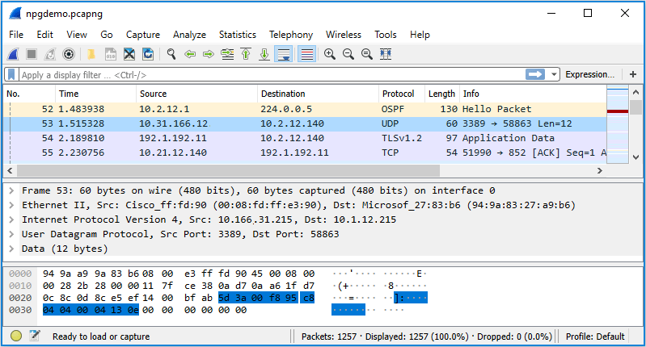646x347 pixels.
Task: Open the Help menu
Action: 420,35
